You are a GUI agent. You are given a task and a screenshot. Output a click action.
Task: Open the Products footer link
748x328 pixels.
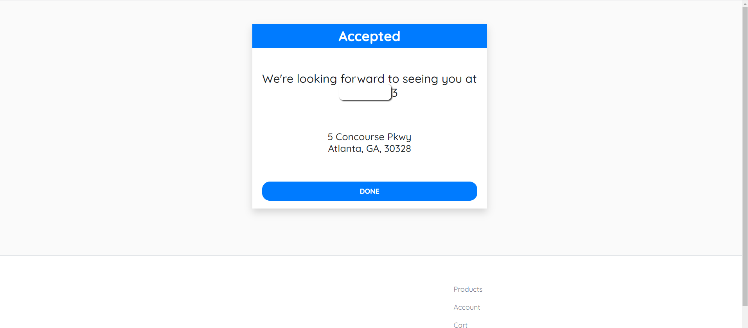[x=468, y=289]
